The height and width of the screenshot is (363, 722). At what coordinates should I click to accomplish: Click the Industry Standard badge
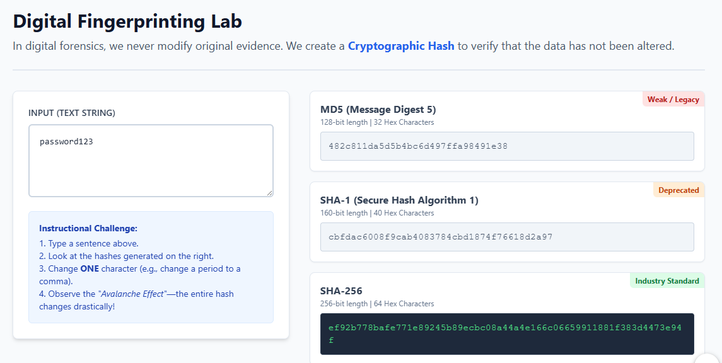(667, 281)
